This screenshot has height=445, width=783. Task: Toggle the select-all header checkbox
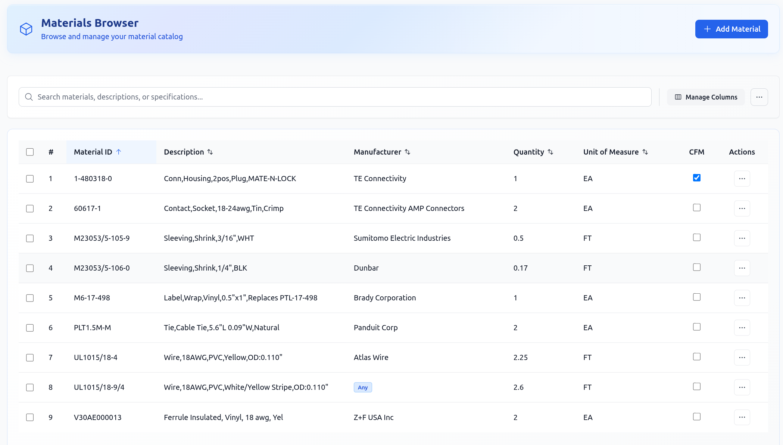30,152
